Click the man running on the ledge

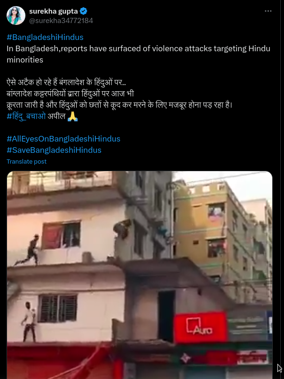(30, 250)
